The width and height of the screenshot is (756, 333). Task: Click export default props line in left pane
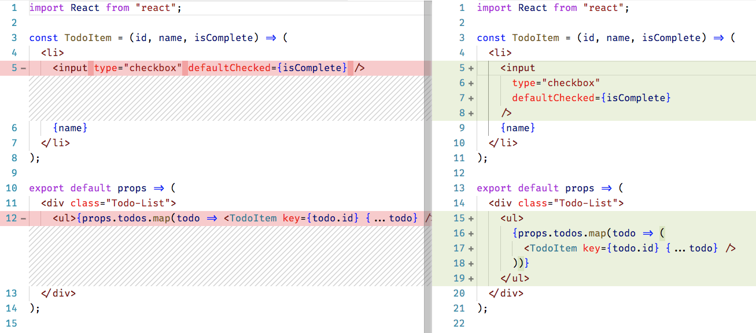point(102,188)
